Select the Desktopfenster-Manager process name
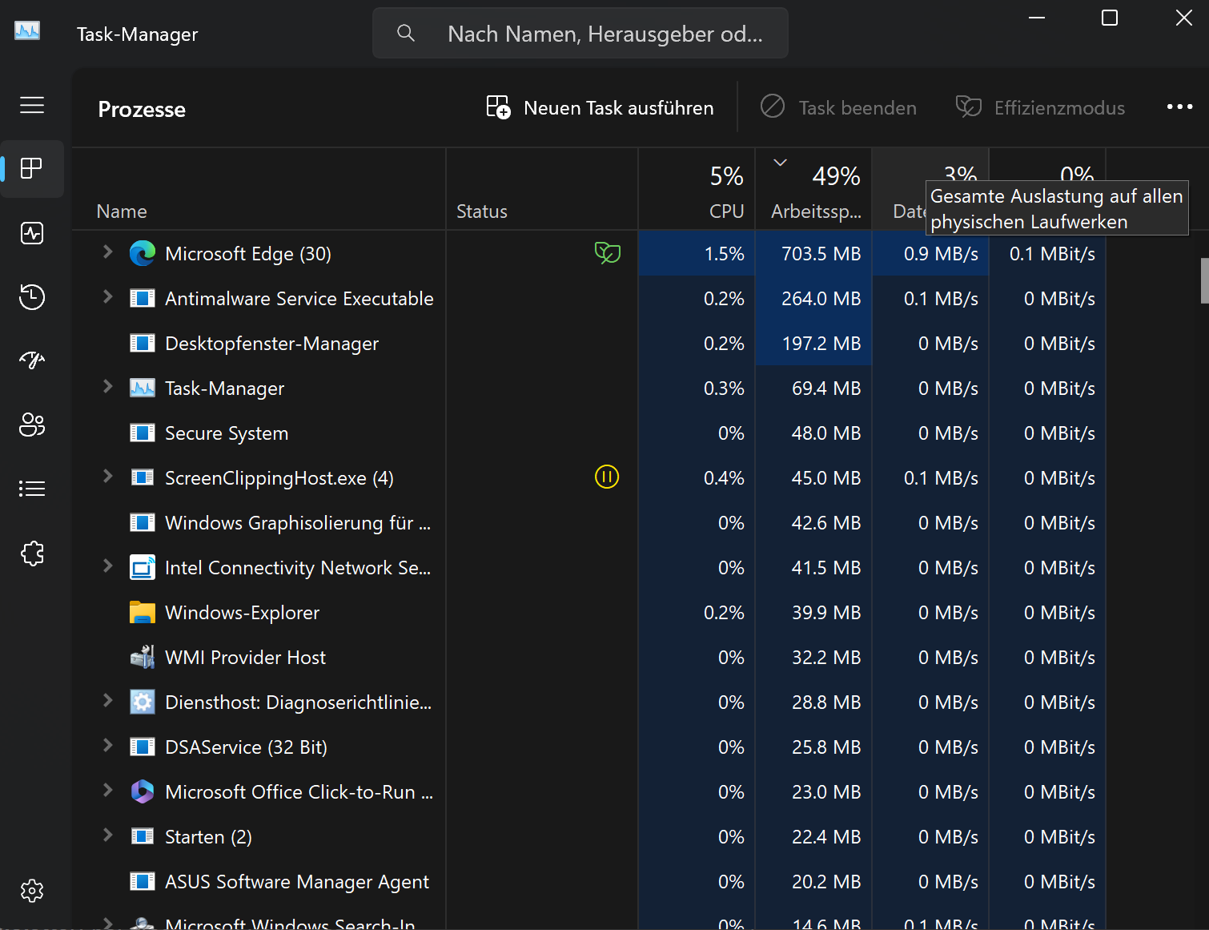The height and width of the screenshot is (930, 1209). pyautogui.click(x=271, y=344)
